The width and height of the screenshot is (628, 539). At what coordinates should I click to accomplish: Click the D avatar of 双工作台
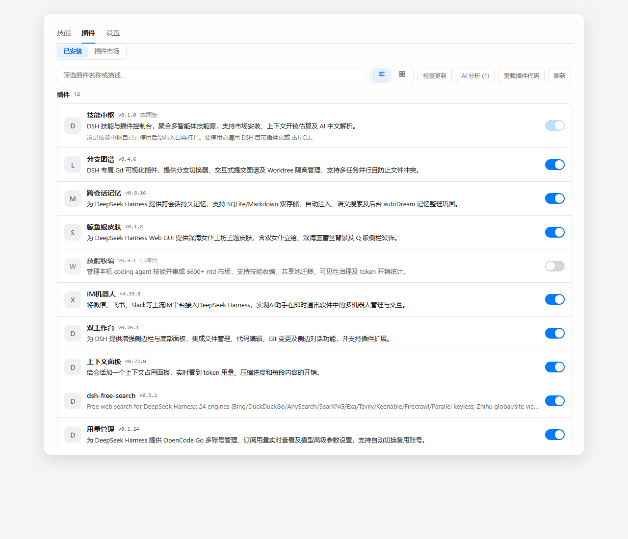pos(73,334)
